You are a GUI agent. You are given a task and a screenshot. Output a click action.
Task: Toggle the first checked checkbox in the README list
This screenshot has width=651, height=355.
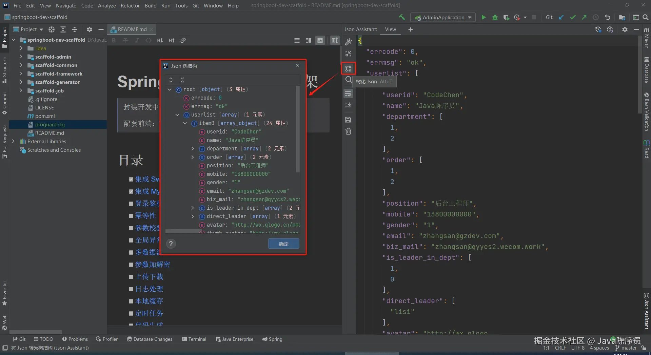pos(131,179)
